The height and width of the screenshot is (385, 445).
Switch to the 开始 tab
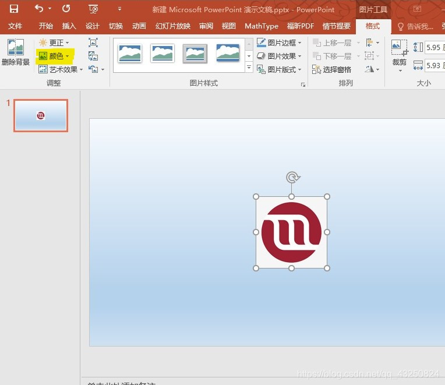tap(45, 26)
